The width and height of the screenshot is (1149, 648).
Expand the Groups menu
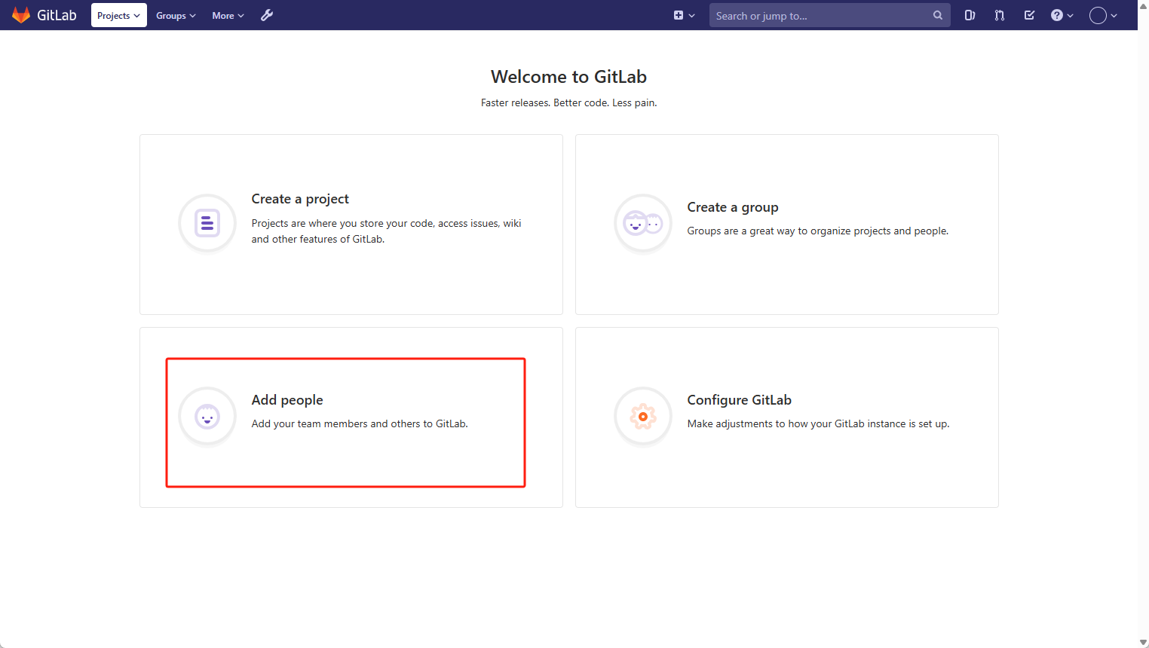tap(176, 15)
